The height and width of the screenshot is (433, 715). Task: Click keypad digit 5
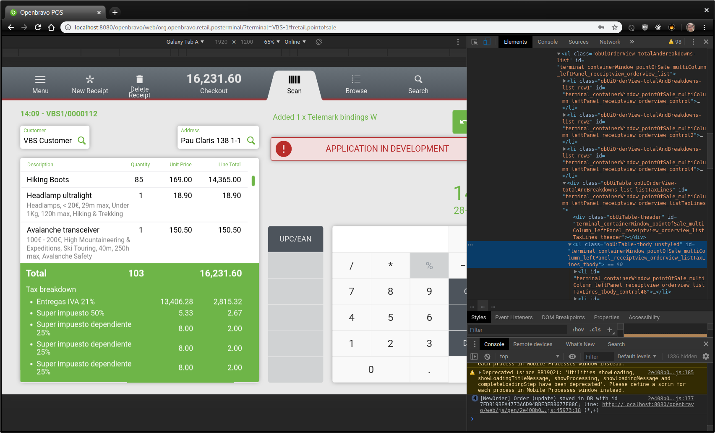[x=390, y=318]
